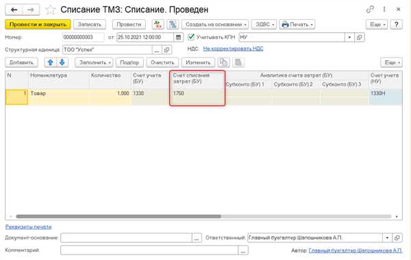411x260 pixels.
Task: Select account cell 1330
Action: pos(151,96)
